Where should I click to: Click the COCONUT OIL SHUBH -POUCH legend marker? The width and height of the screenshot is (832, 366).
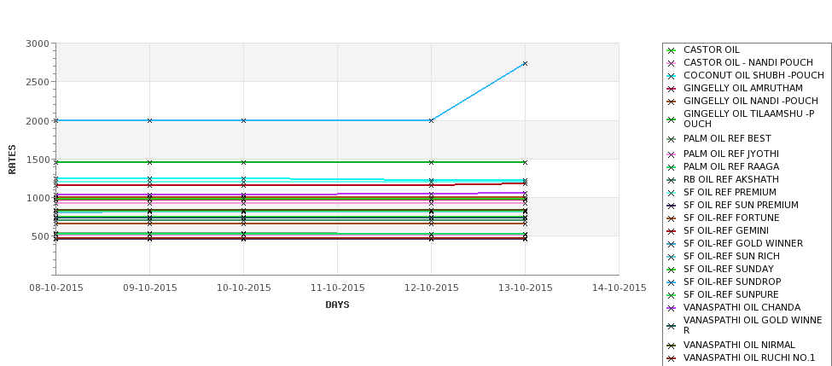(672, 77)
